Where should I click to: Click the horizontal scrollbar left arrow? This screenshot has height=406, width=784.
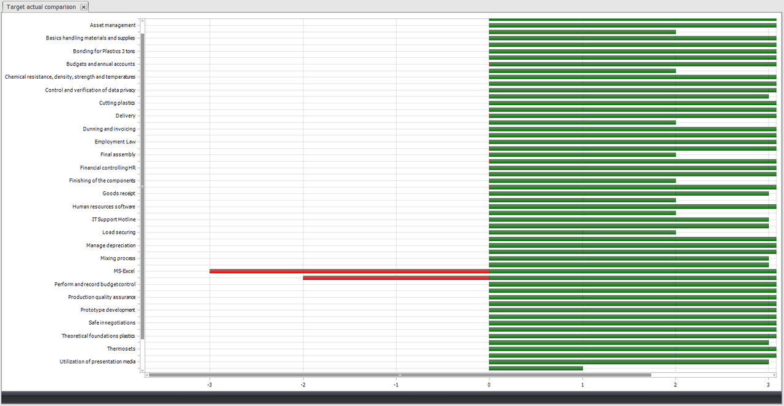click(x=147, y=375)
